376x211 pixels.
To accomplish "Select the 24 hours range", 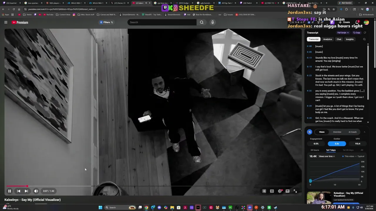I will tap(315, 150).
